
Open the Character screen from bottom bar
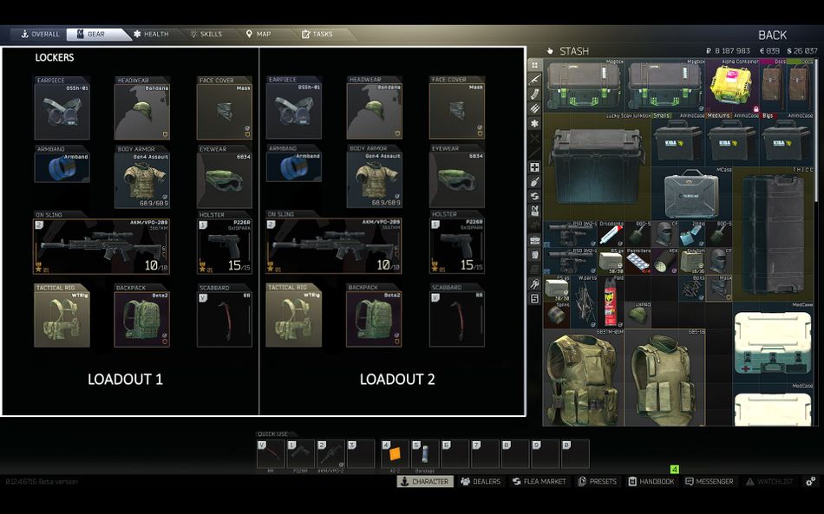tap(425, 481)
